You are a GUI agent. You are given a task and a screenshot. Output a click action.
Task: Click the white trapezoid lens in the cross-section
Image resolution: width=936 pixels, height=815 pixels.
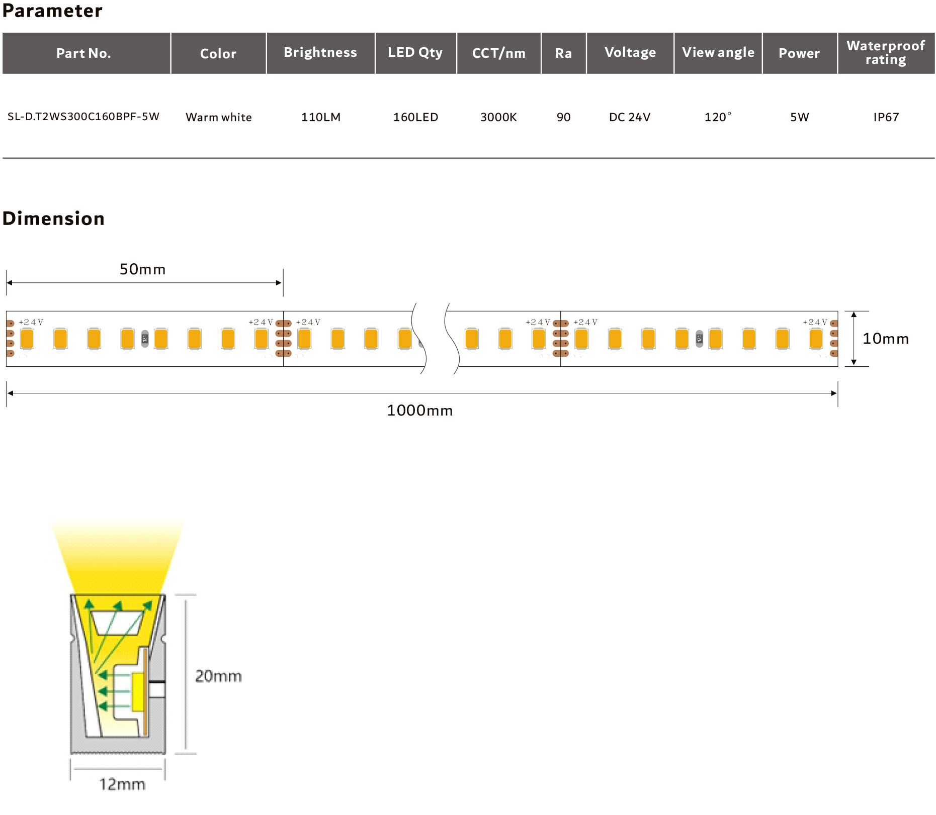[x=117, y=623]
